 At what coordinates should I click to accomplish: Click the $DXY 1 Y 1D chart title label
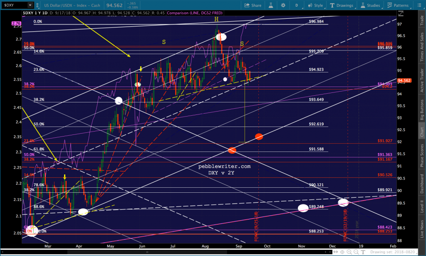[35, 13]
